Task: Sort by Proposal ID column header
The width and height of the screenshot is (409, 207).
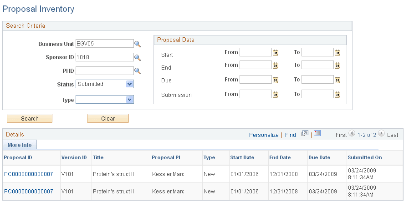Action: (18, 157)
